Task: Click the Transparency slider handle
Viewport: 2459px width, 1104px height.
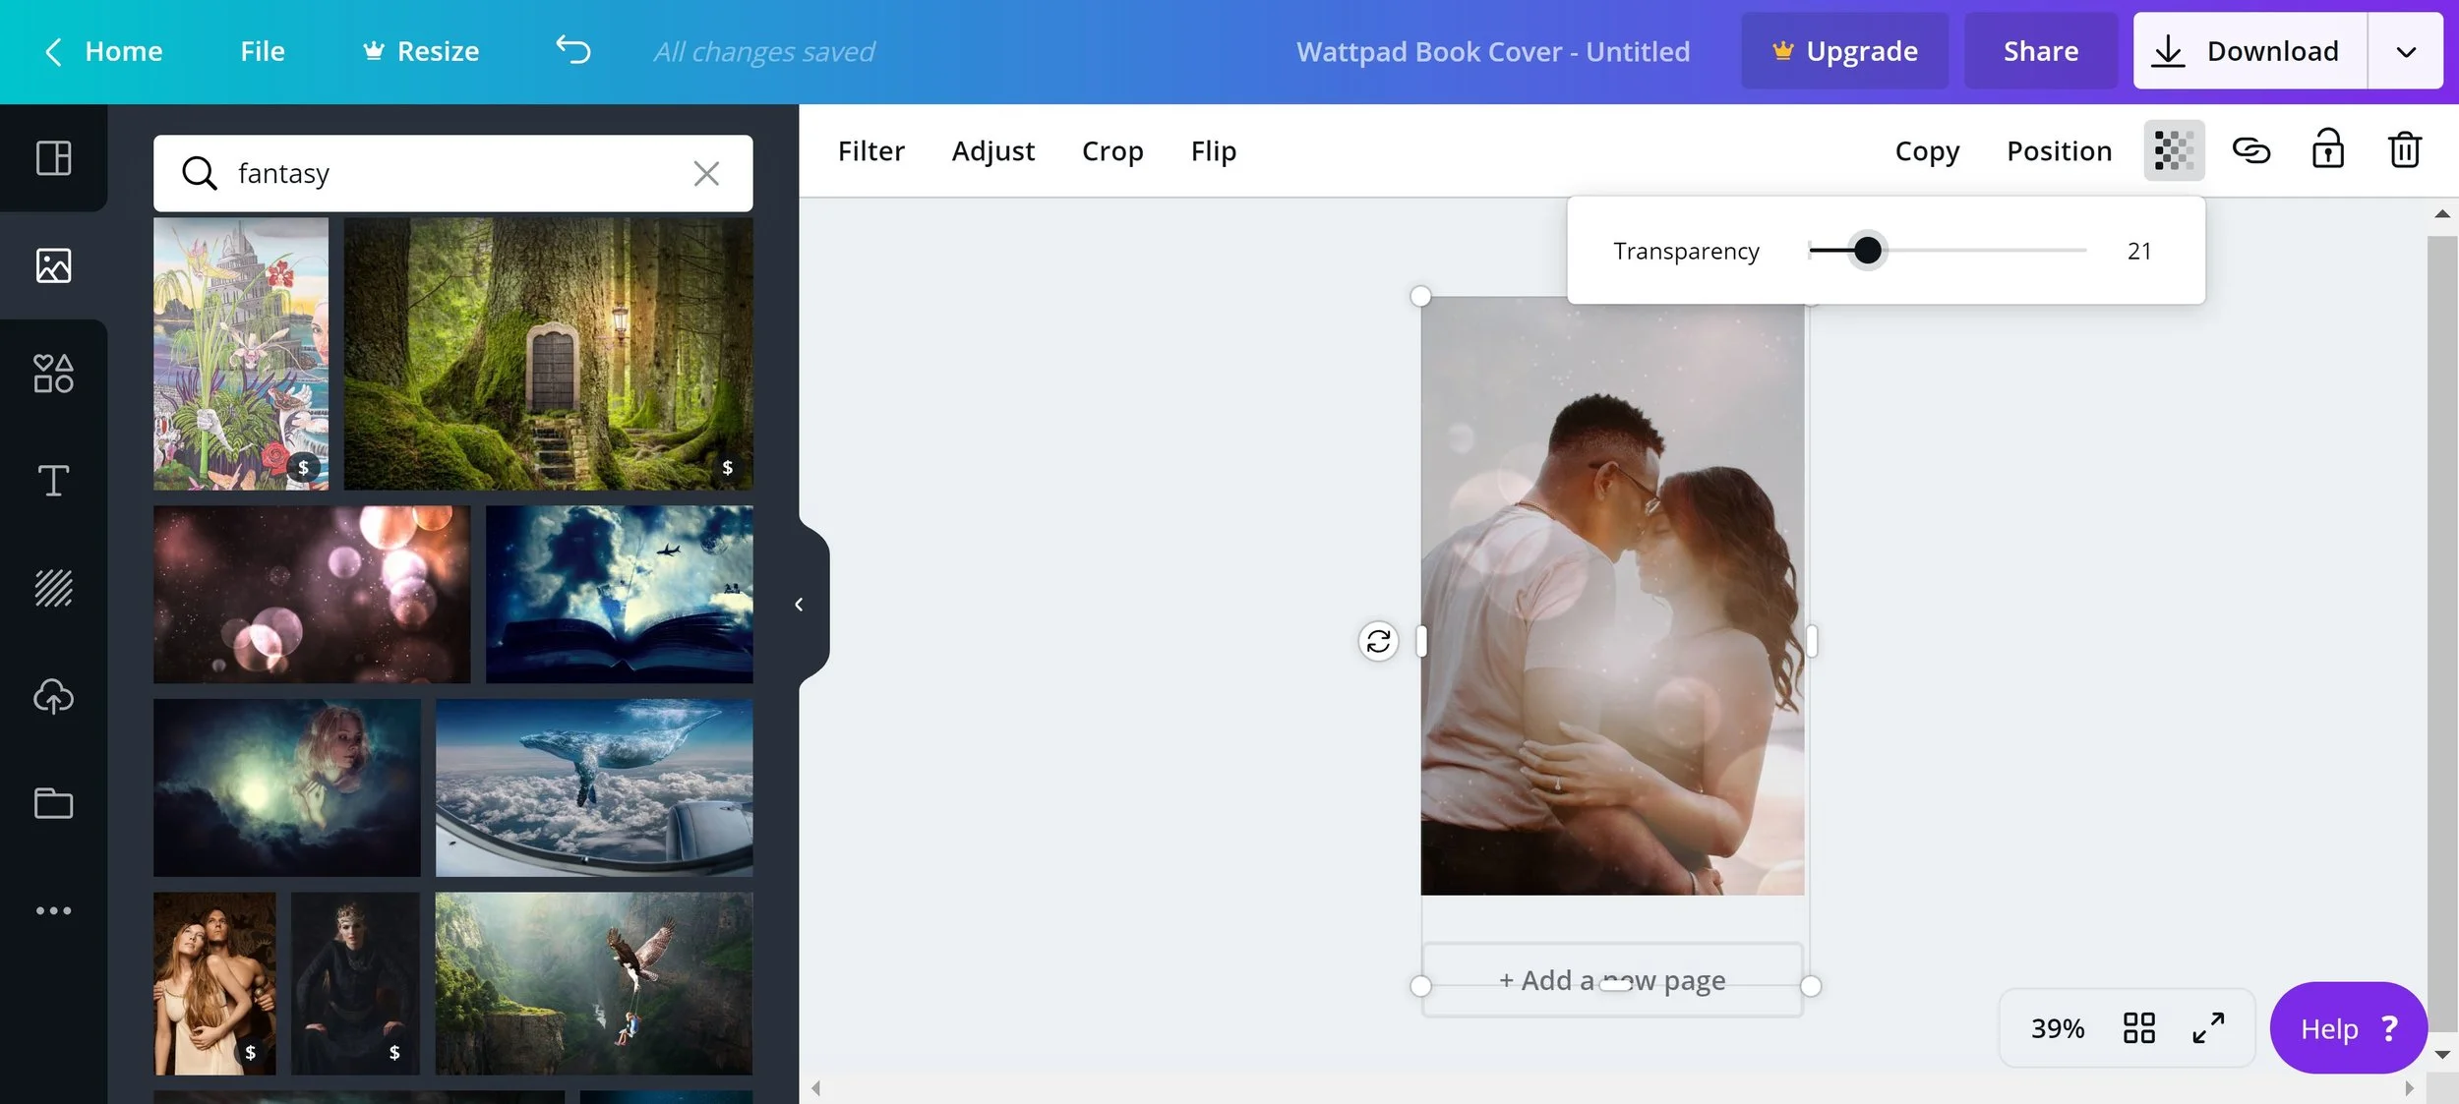Action: click(1867, 251)
